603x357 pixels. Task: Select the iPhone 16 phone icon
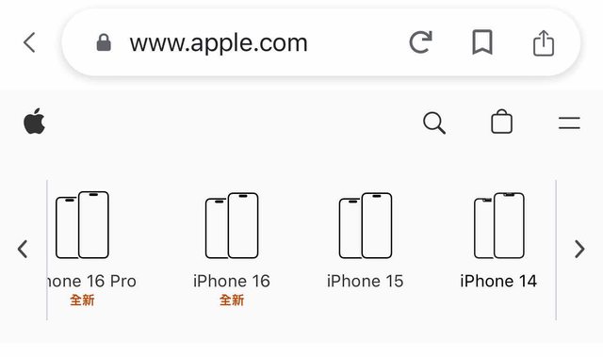click(x=232, y=225)
